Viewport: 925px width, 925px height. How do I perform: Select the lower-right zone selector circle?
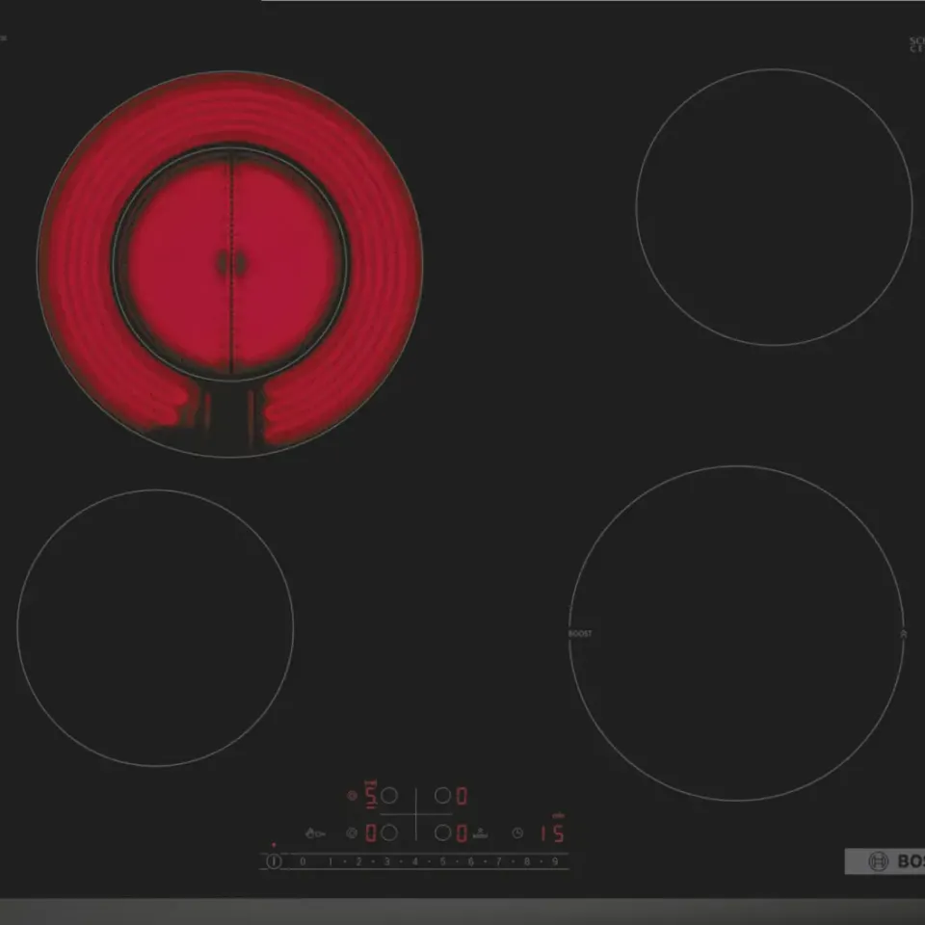click(442, 832)
